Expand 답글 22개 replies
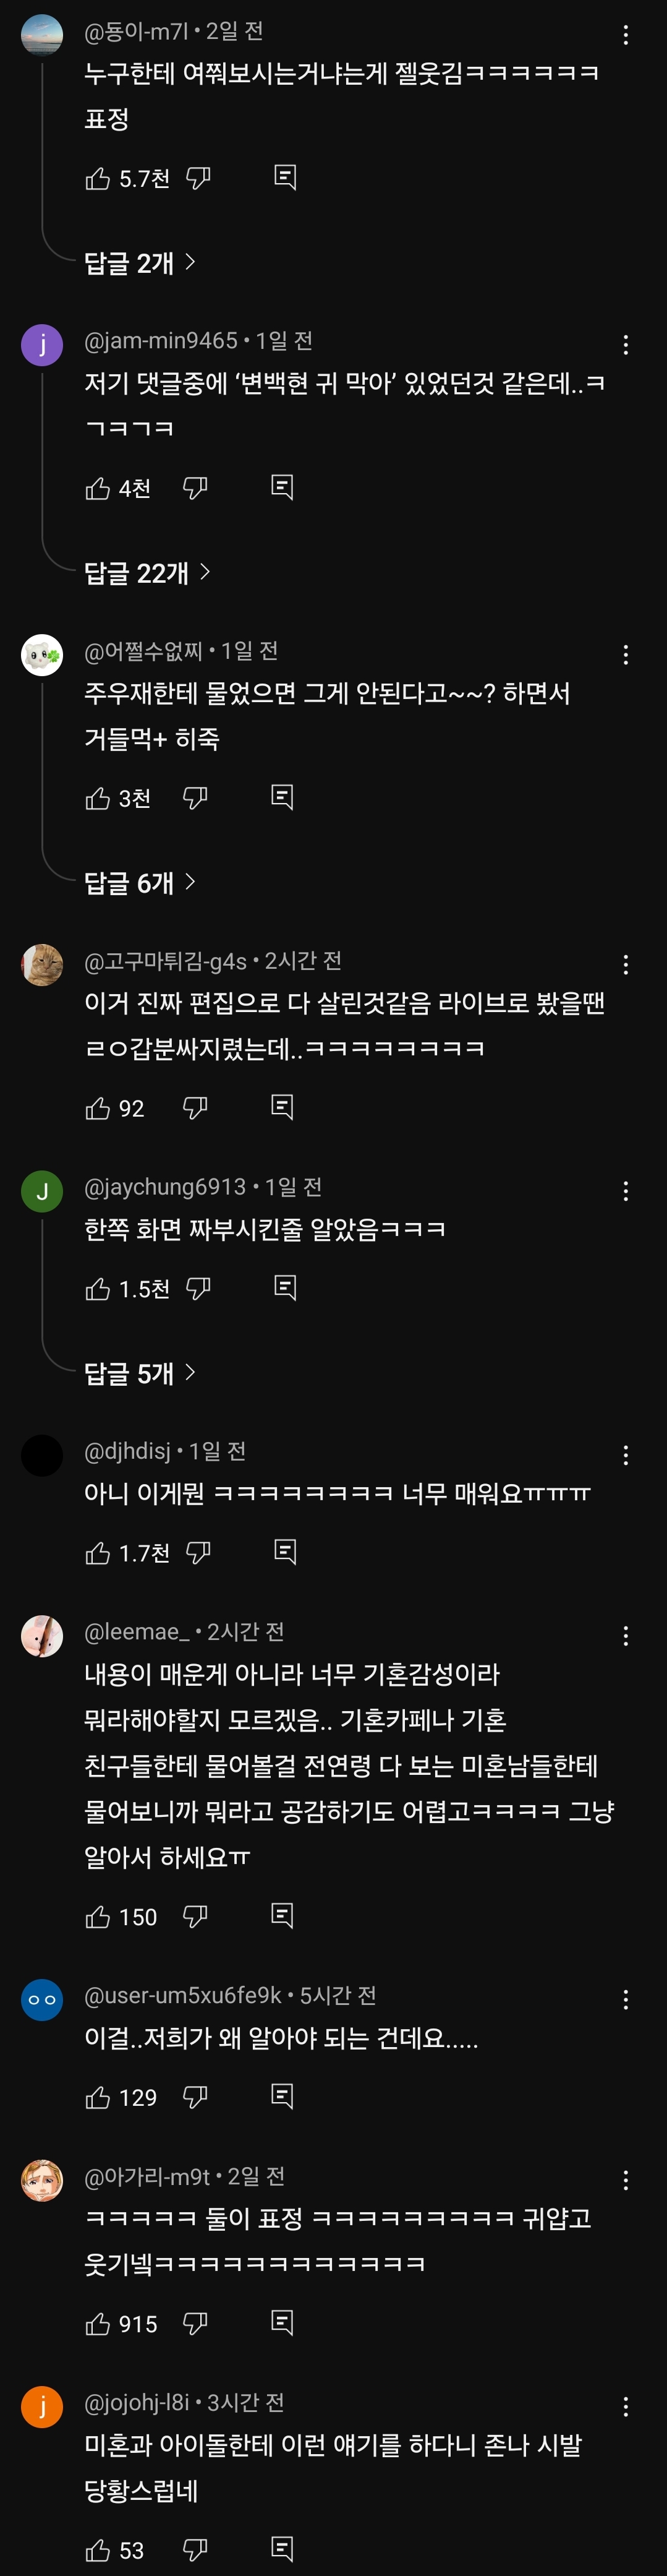 click(x=147, y=573)
